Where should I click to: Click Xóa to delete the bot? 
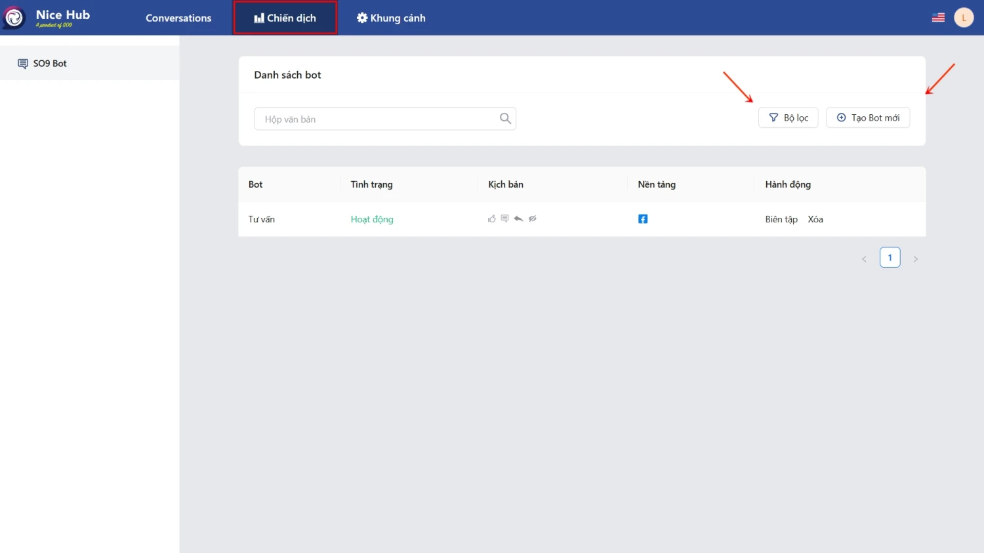[815, 219]
